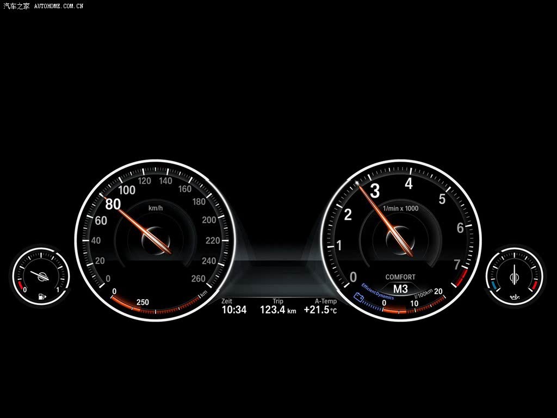The width and height of the screenshot is (557, 418).
Task: Select the "COMFORT" driving mode label
Action: [400, 277]
